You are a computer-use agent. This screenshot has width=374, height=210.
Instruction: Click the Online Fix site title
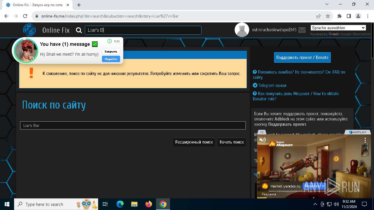point(56,30)
